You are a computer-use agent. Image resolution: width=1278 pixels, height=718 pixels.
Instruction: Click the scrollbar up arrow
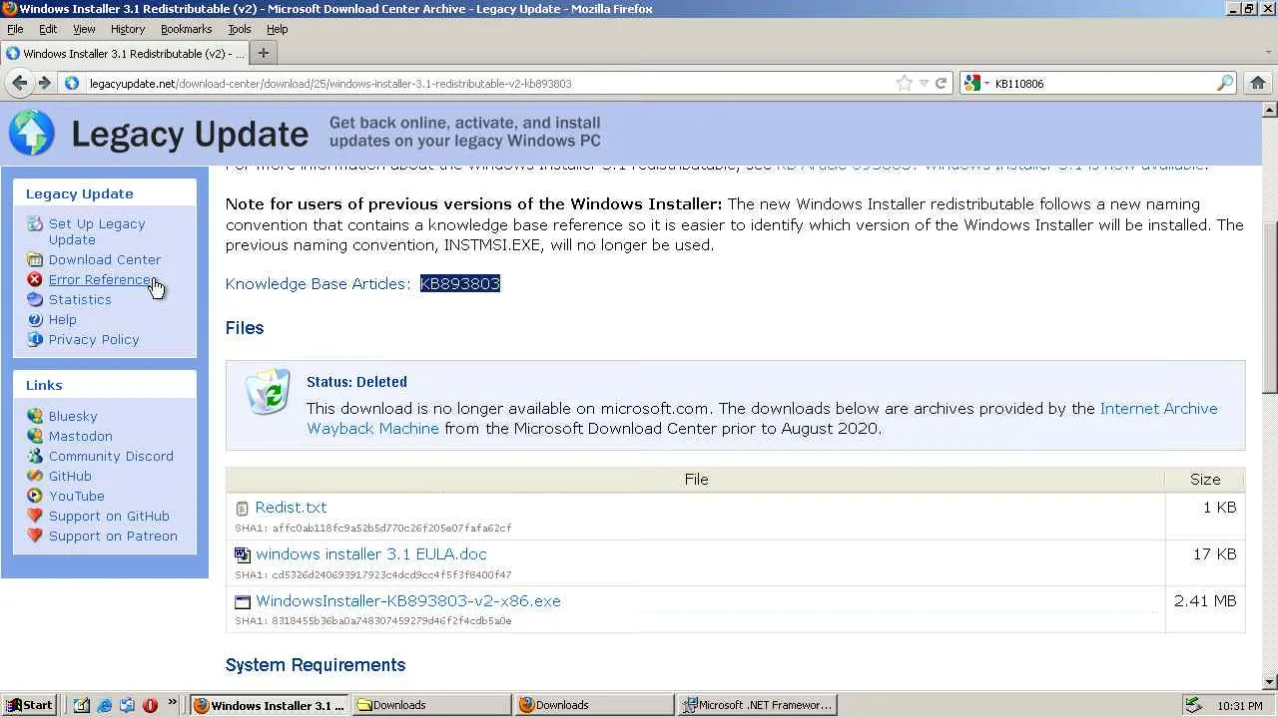coord(1270,109)
